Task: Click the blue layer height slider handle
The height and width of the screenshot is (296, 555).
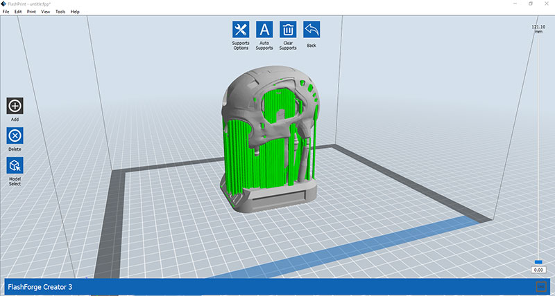Action: point(538,262)
